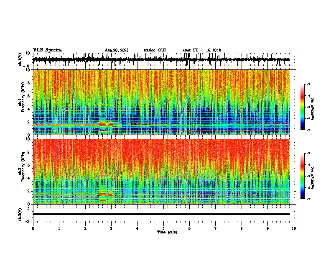Viewport: 331px width, 256px height.
Task: Click the ch.2 color bar log(PSD) label
Action: point(313,178)
